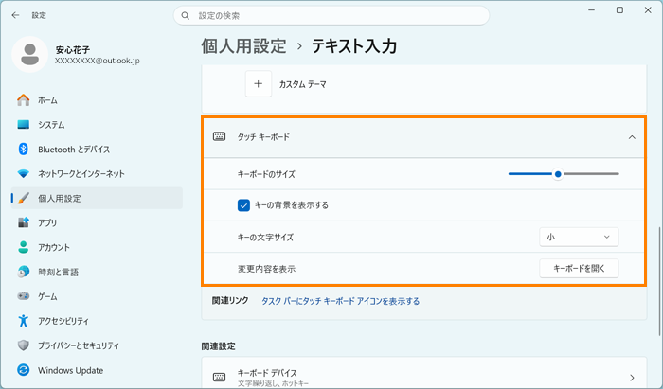Click the XXXXXXXX@outlook.jp account email
663x389 pixels.
[97, 61]
